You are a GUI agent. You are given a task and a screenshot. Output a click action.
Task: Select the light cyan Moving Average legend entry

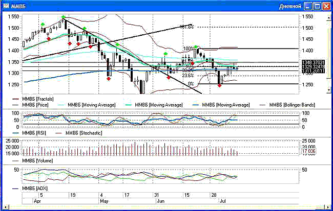coord(87,105)
